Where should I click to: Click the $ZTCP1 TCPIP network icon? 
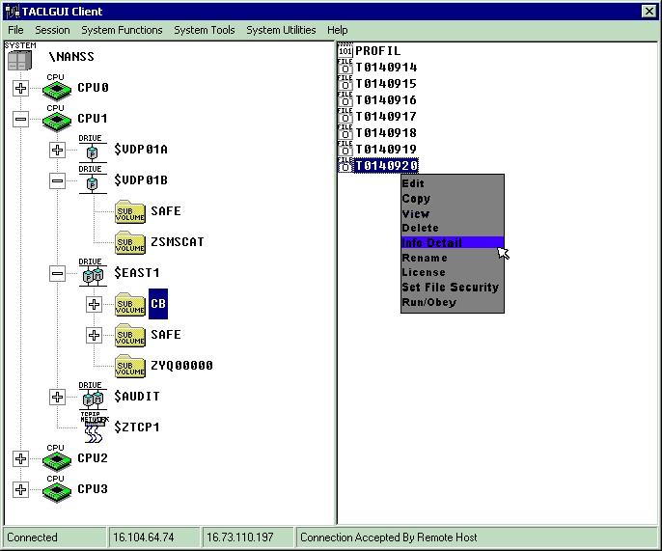pos(94,429)
